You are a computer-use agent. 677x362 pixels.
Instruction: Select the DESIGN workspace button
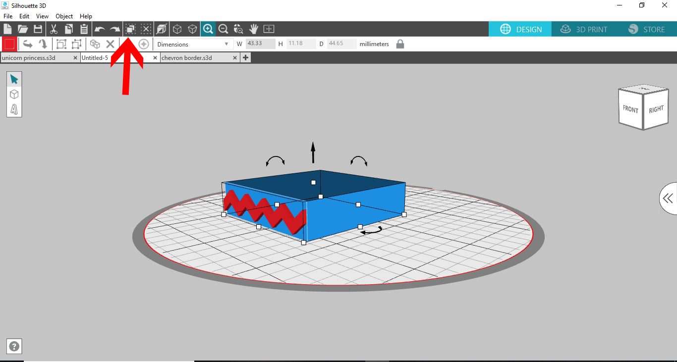[x=521, y=29]
